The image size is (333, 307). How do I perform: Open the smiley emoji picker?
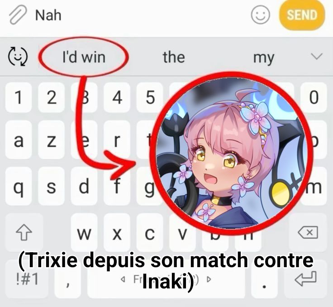260,14
